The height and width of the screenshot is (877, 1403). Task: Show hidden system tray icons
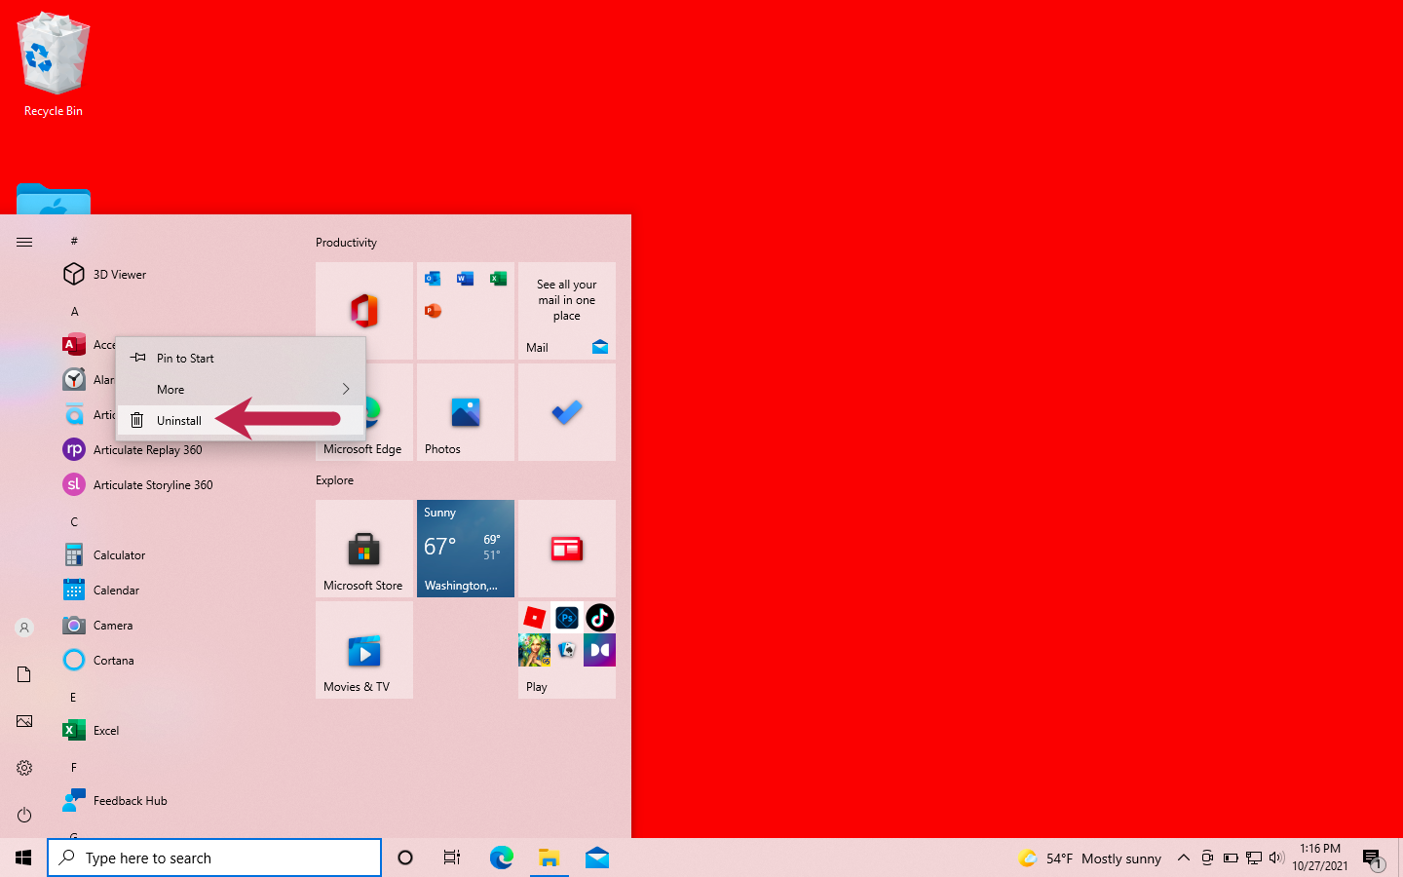coord(1183,858)
